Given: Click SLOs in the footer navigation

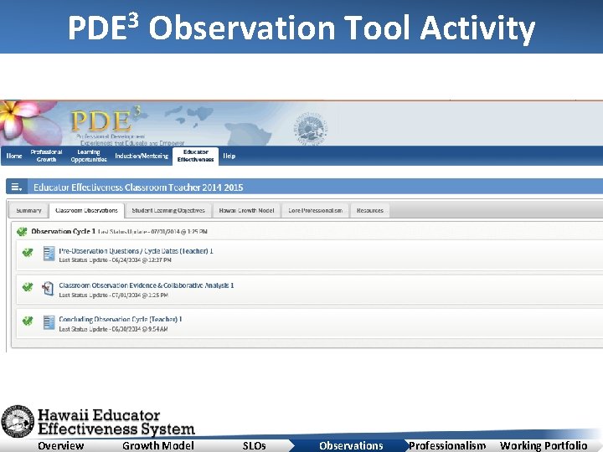Looking at the screenshot, I should (x=255, y=446).
